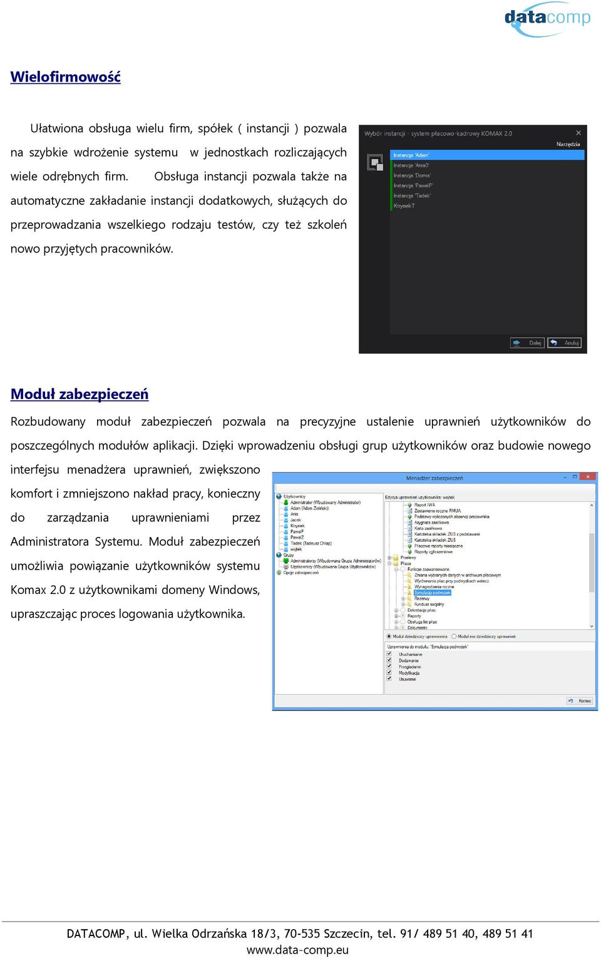This screenshot has height=958, width=601.
Task: Click the Dalej button
Action: (x=527, y=343)
